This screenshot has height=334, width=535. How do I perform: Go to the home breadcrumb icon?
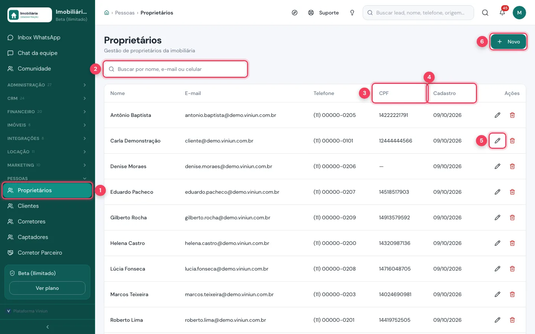(107, 13)
